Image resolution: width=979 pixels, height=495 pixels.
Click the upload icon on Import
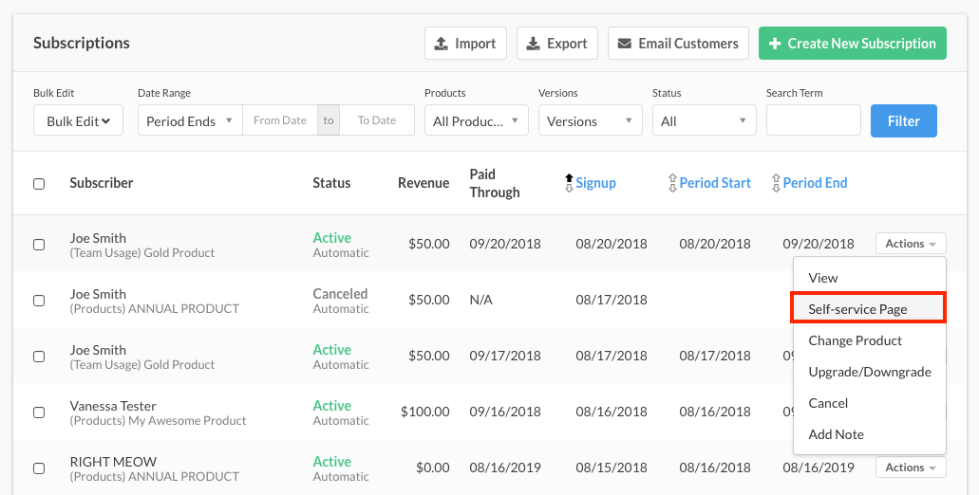coord(441,44)
